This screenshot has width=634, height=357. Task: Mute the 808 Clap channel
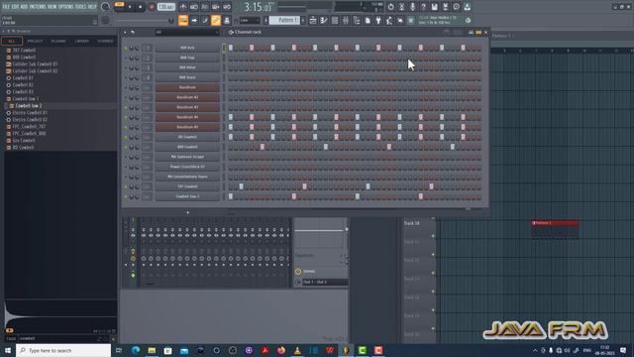coord(126,58)
